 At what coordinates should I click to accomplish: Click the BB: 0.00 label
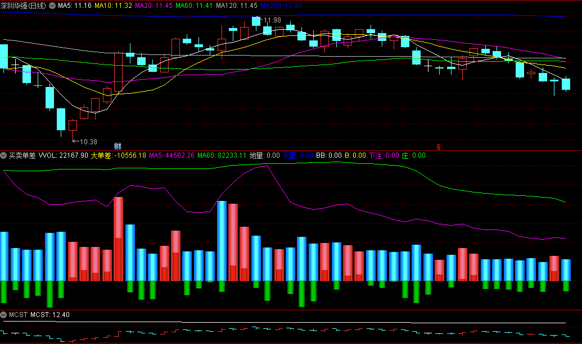(329, 155)
